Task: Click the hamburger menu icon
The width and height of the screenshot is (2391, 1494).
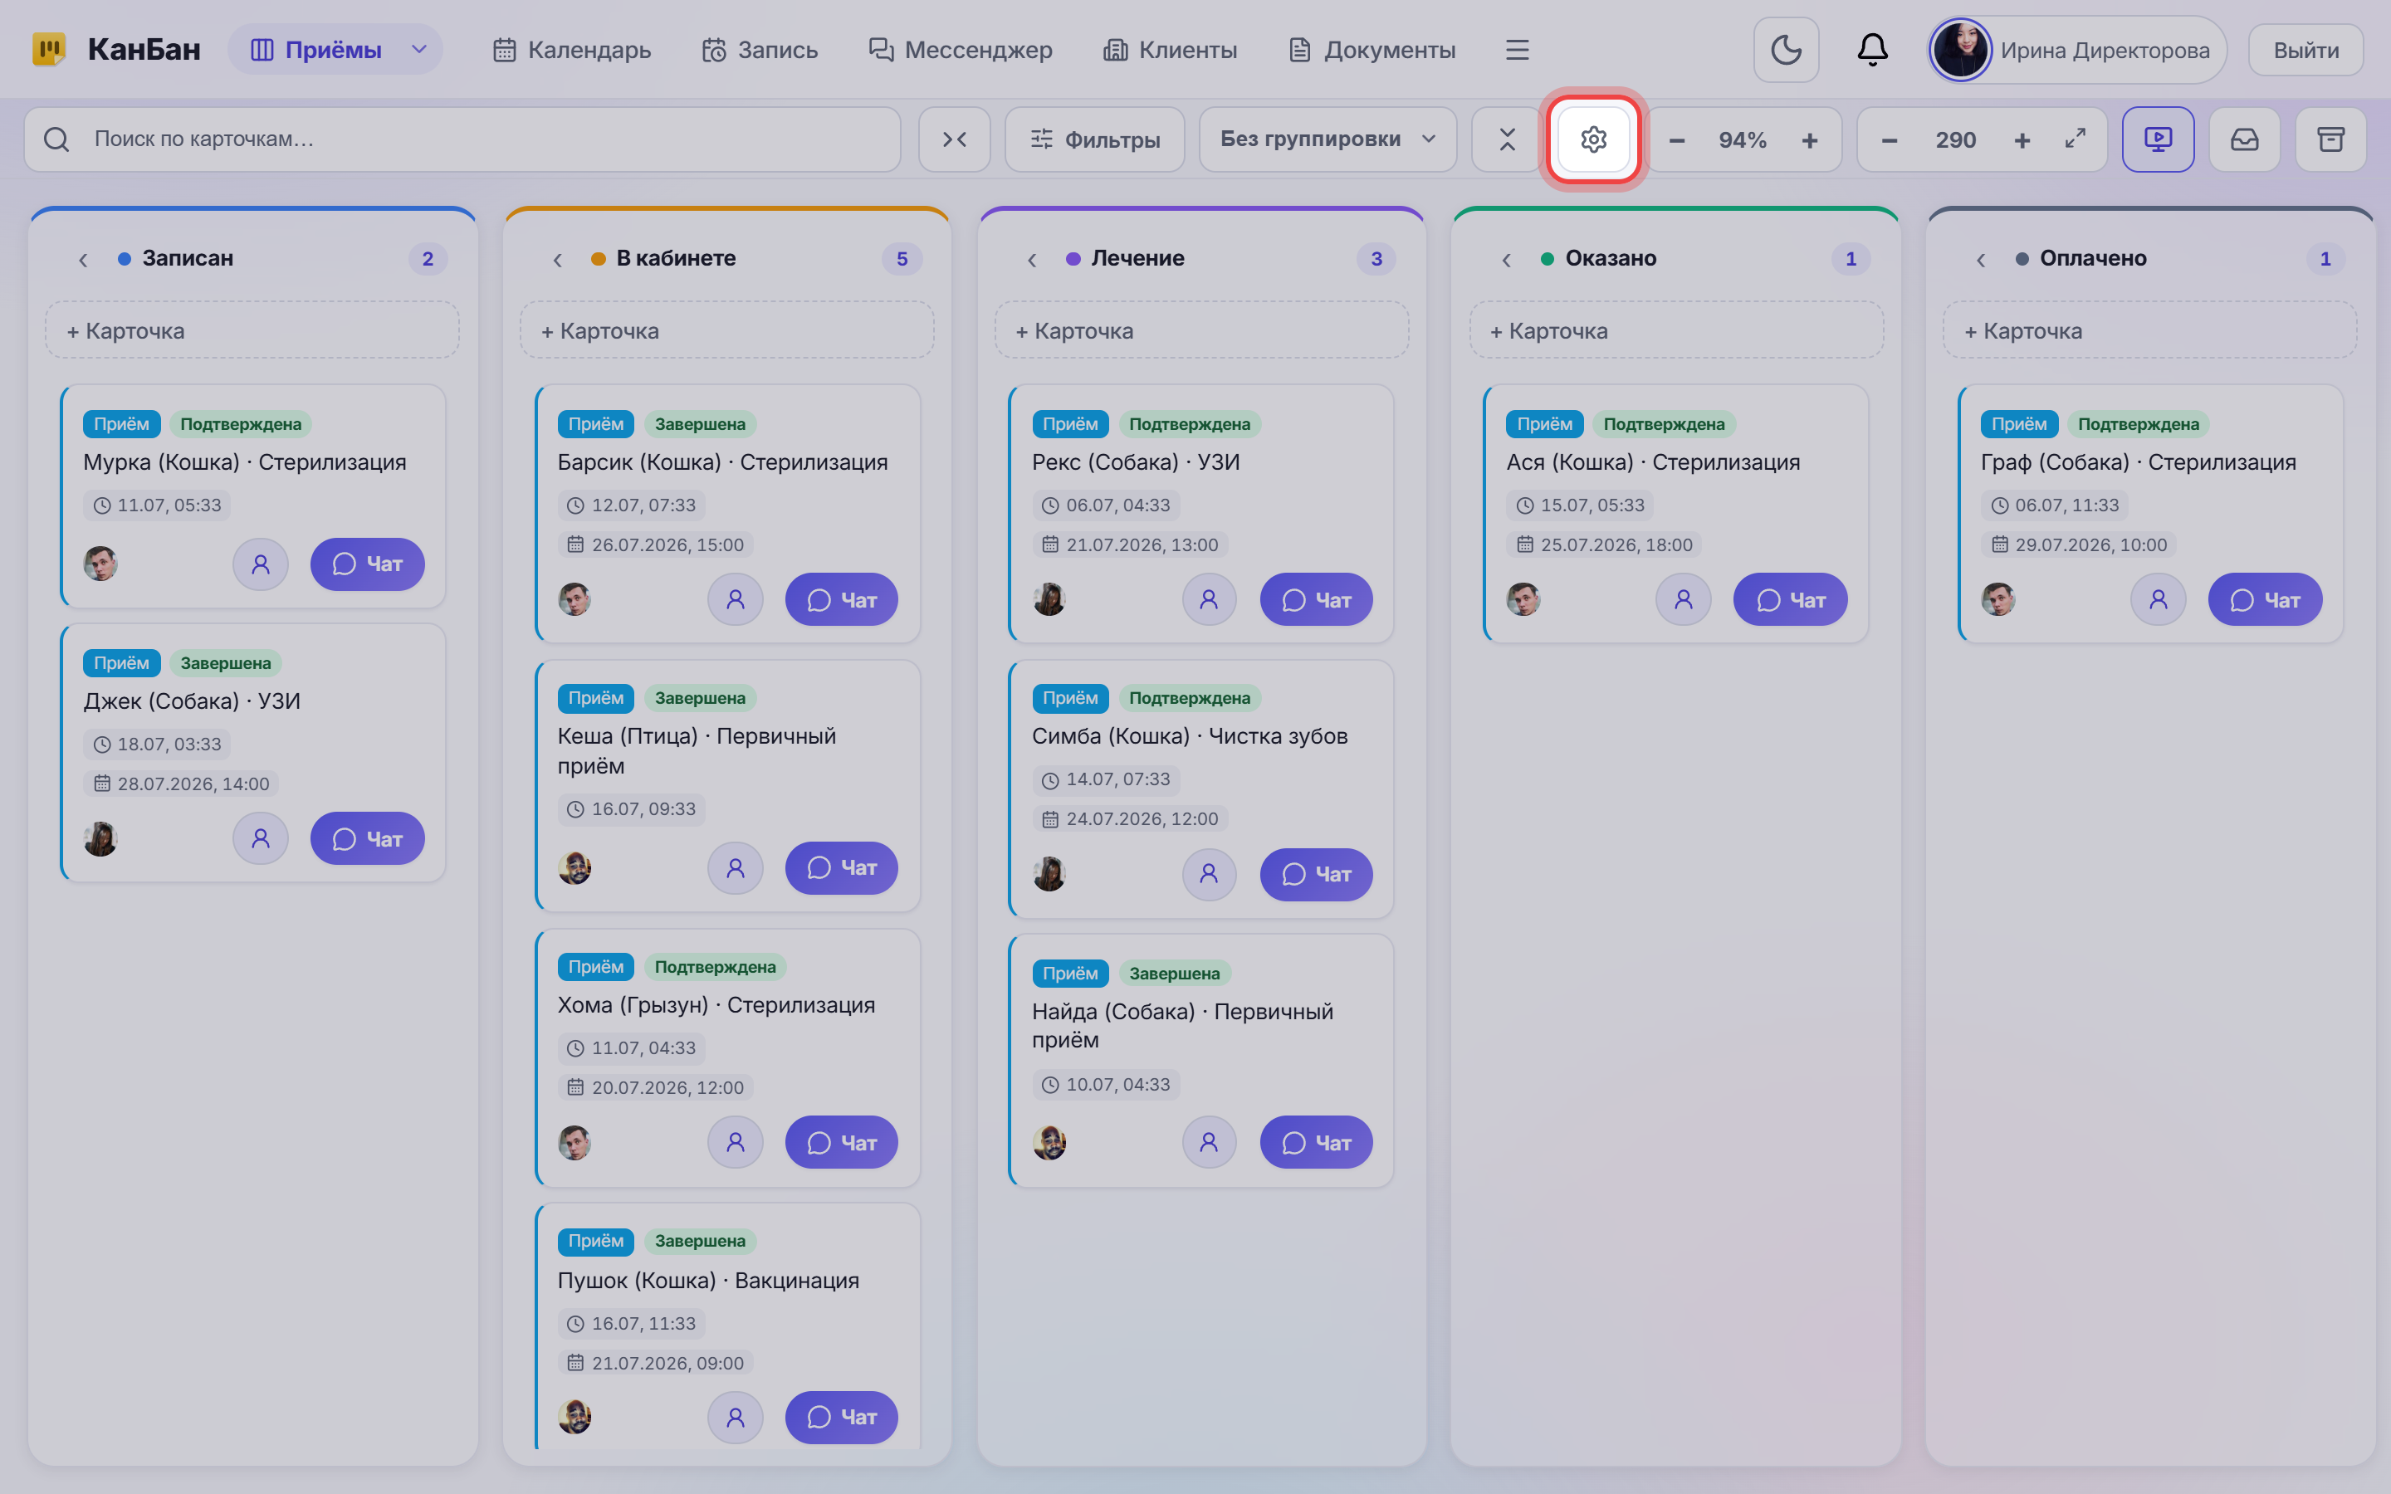Action: (1517, 50)
